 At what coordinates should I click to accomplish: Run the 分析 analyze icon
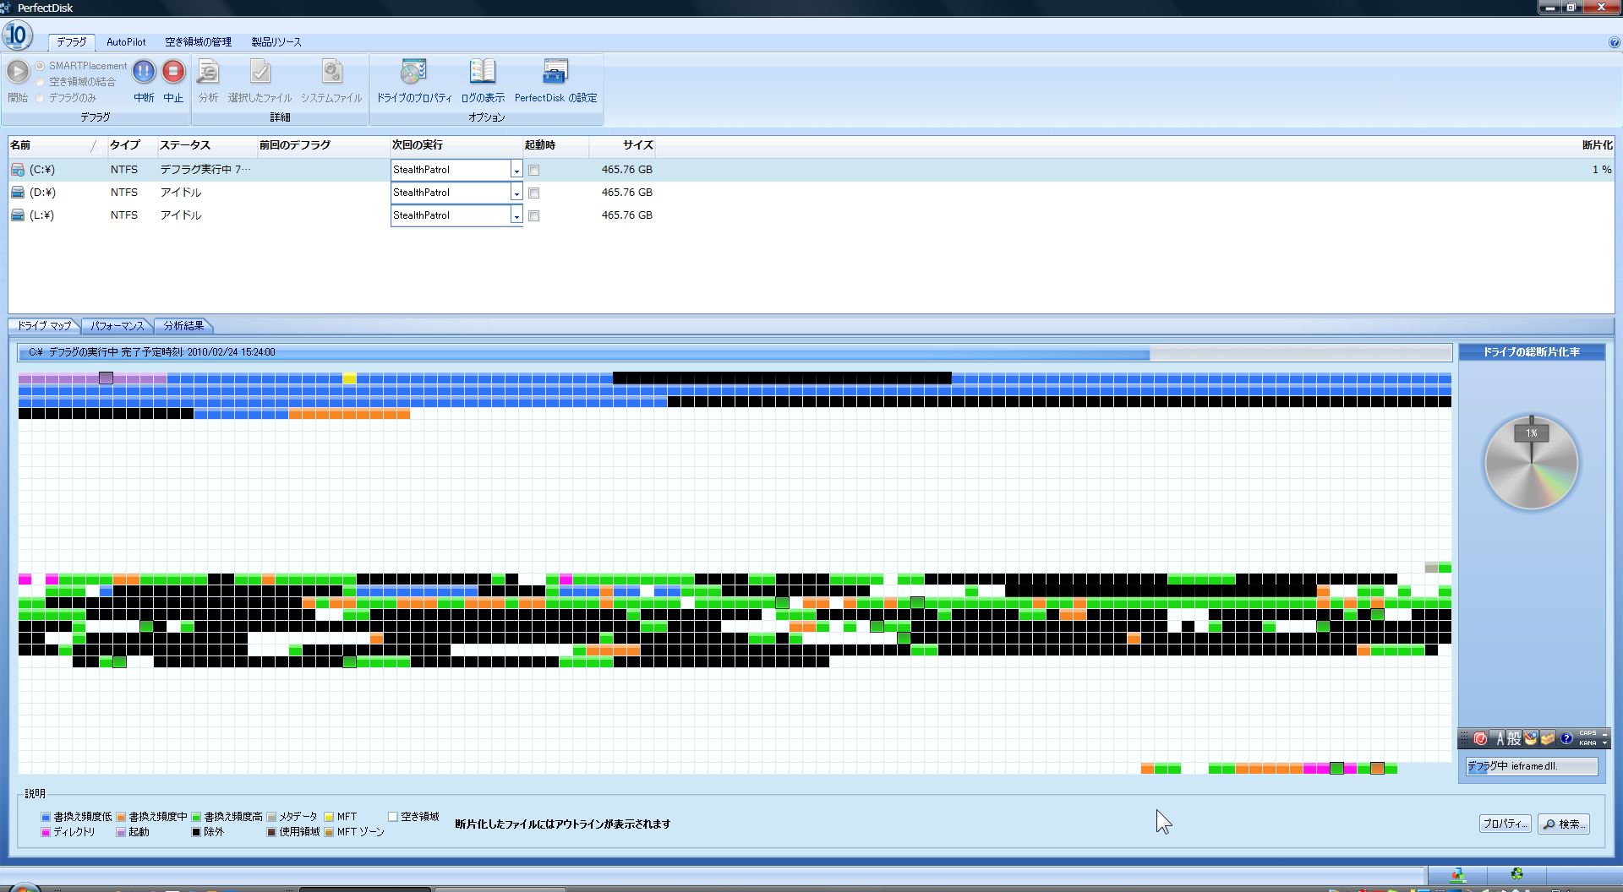[208, 72]
